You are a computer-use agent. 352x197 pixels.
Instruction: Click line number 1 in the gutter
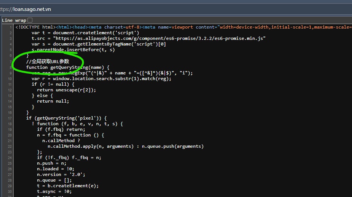10,27
